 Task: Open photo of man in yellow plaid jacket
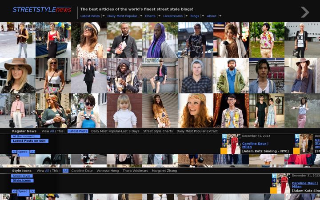point(231,111)
